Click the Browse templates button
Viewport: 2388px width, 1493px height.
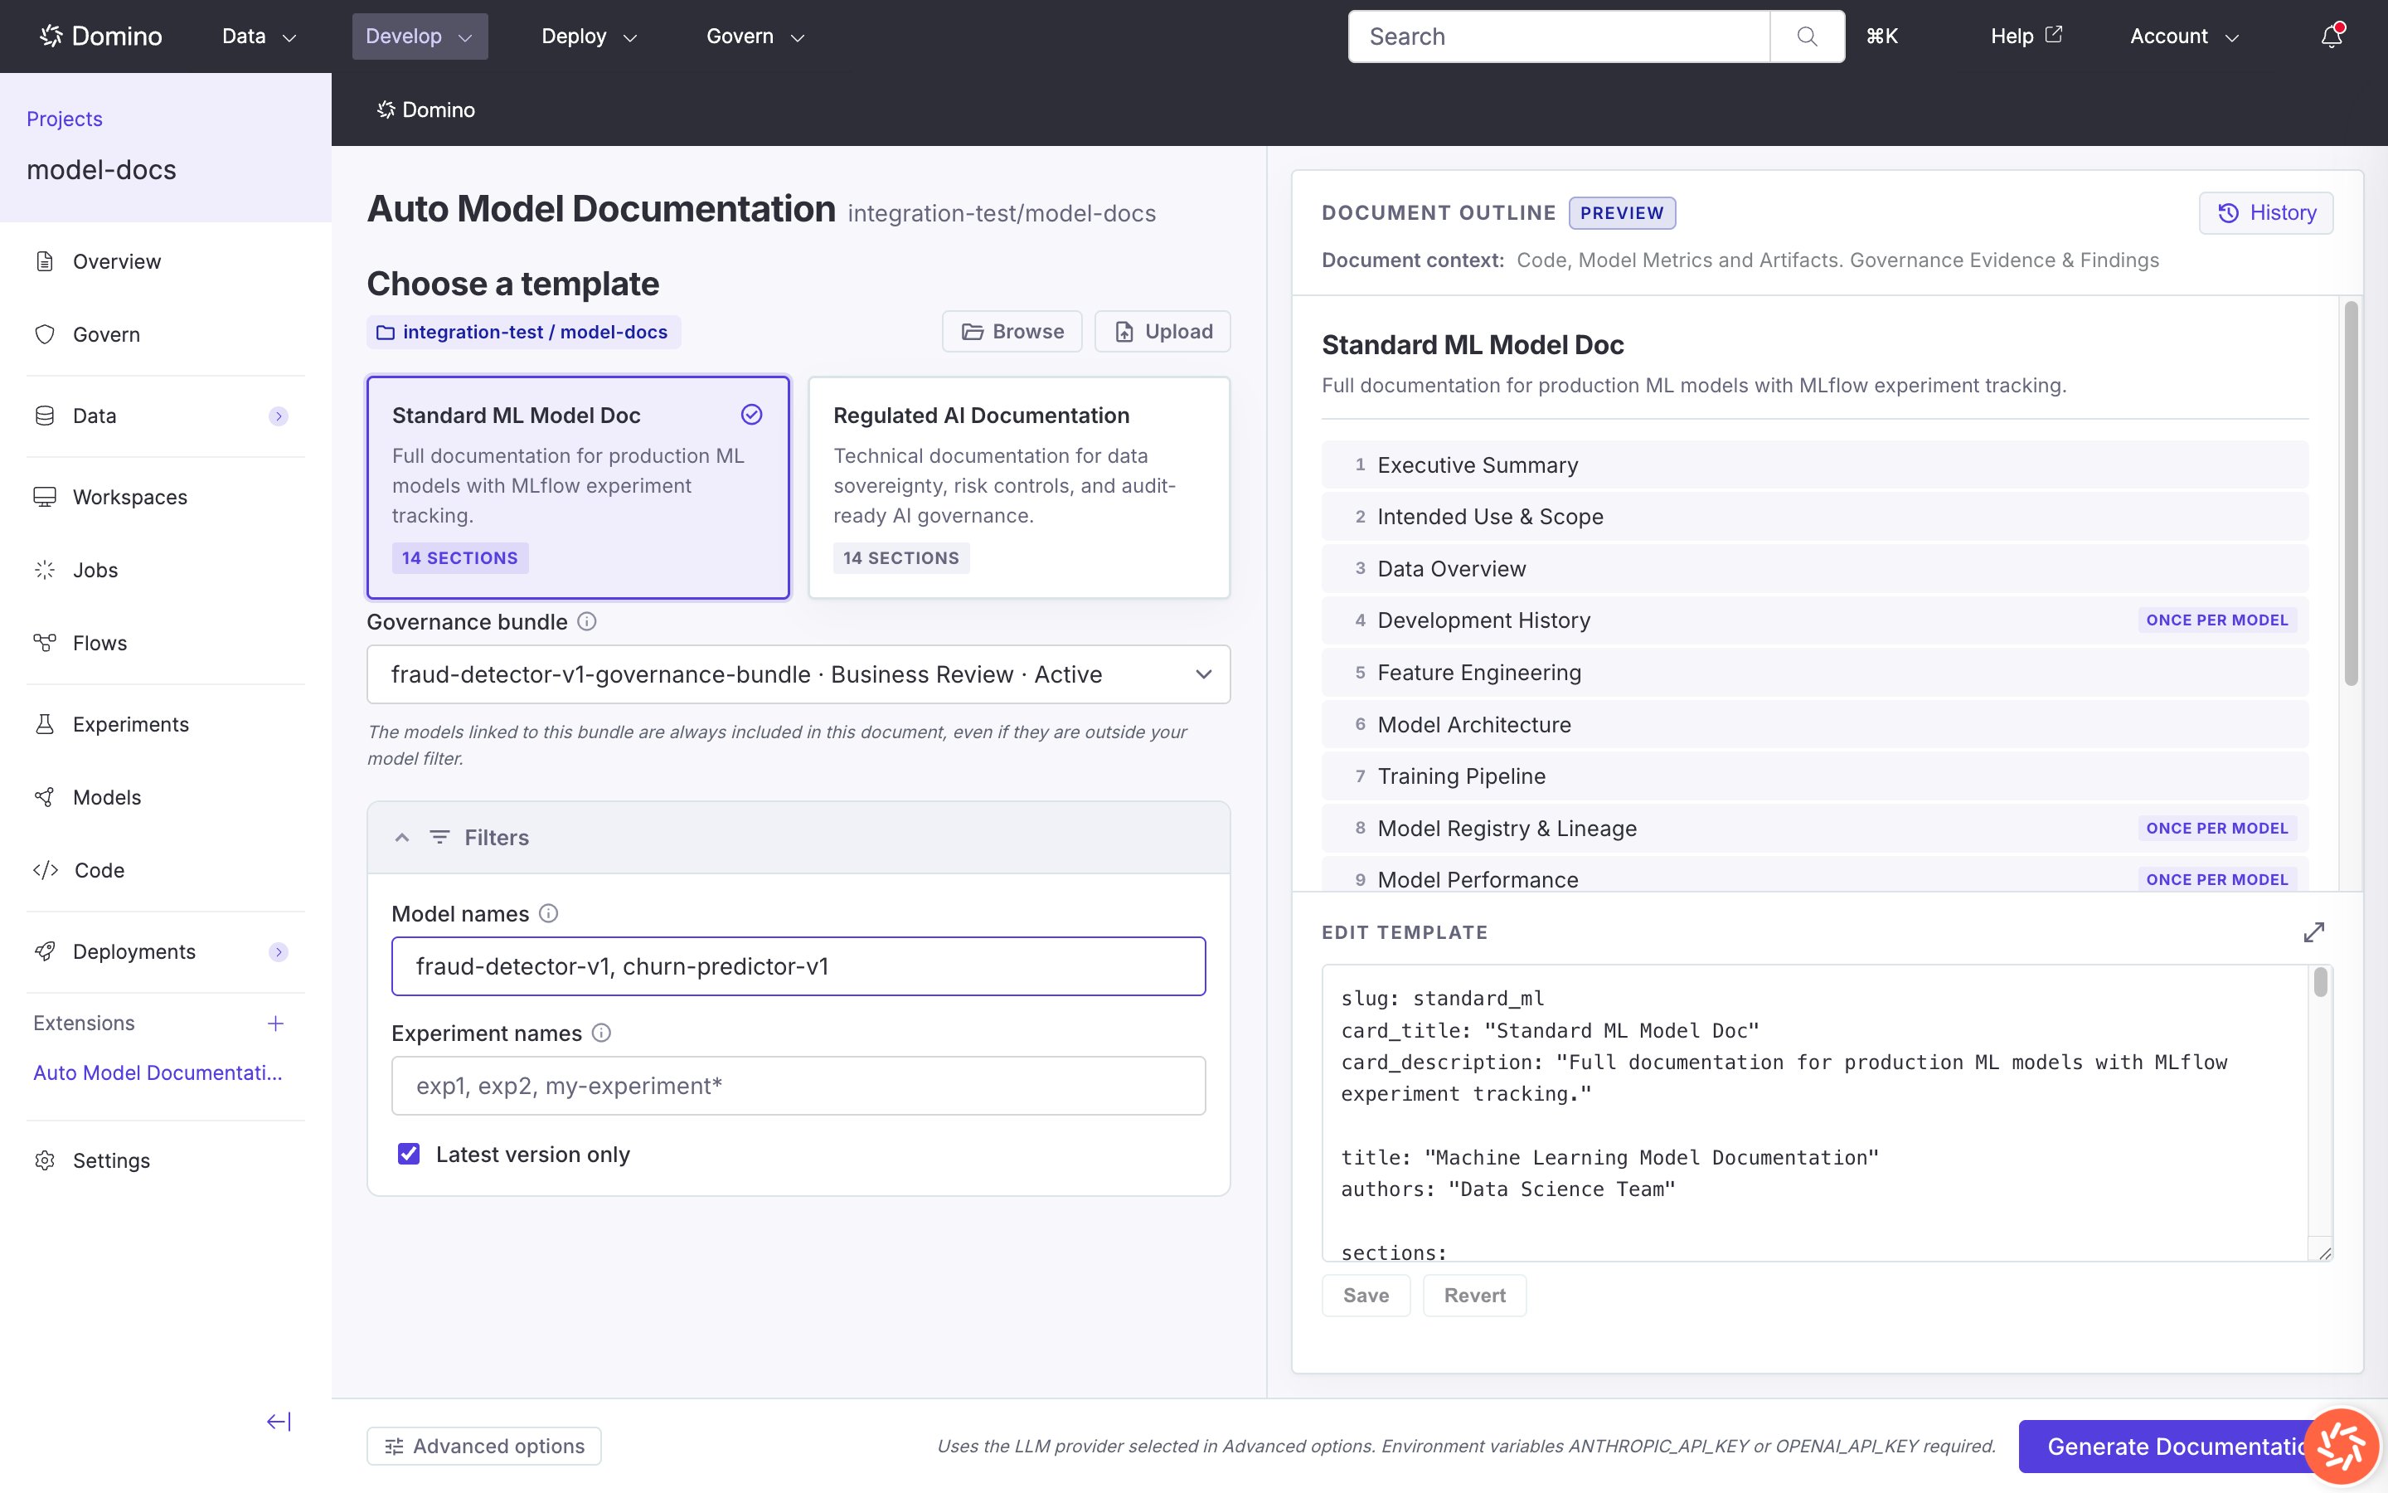coord(1012,332)
